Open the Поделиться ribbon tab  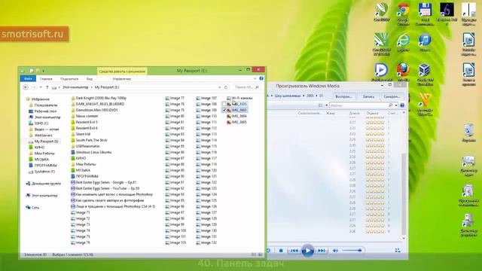[x=69, y=79]
